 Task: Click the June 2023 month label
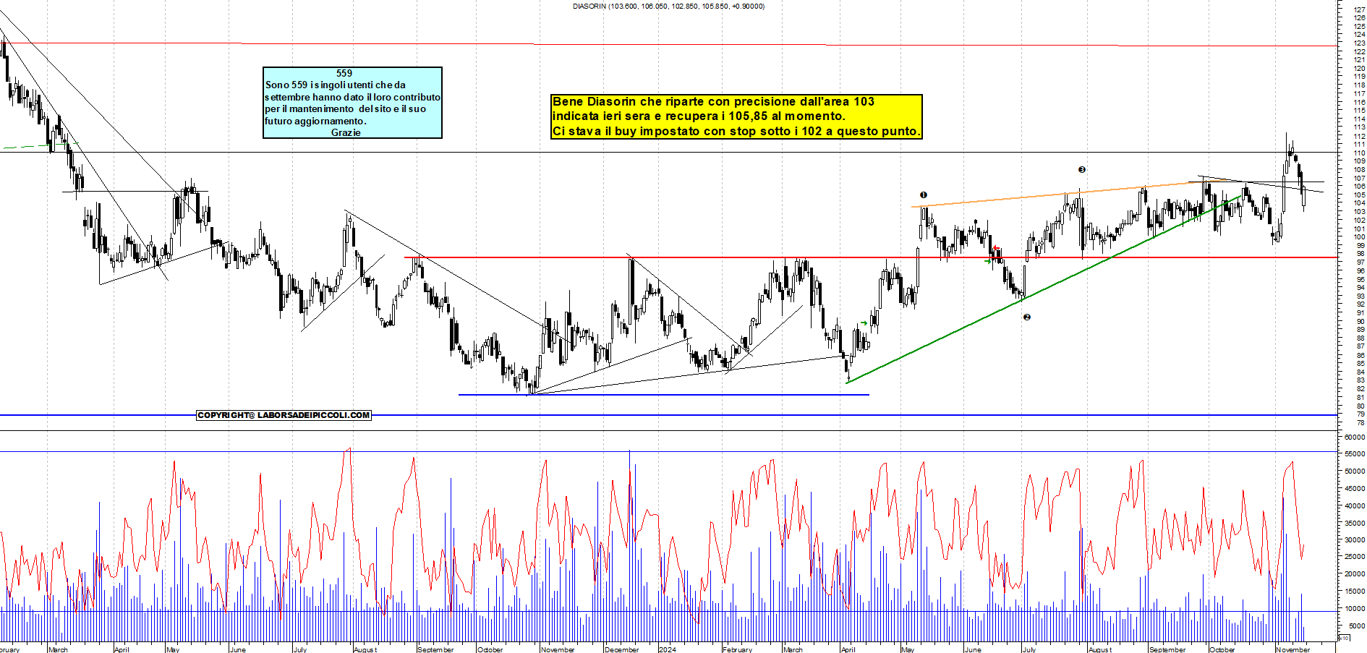click(238, 649)
